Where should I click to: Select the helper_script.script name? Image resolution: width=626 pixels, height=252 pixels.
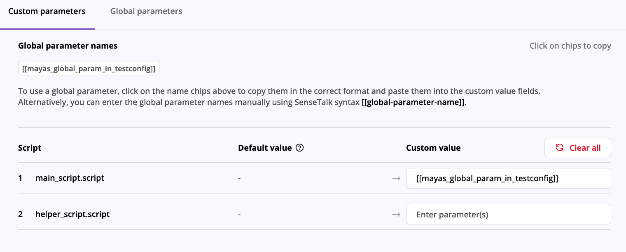(x=72, y=214)
